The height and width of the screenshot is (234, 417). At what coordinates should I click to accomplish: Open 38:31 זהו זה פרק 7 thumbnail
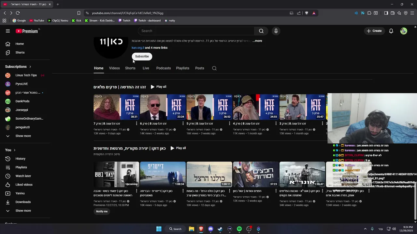[116, 107]
